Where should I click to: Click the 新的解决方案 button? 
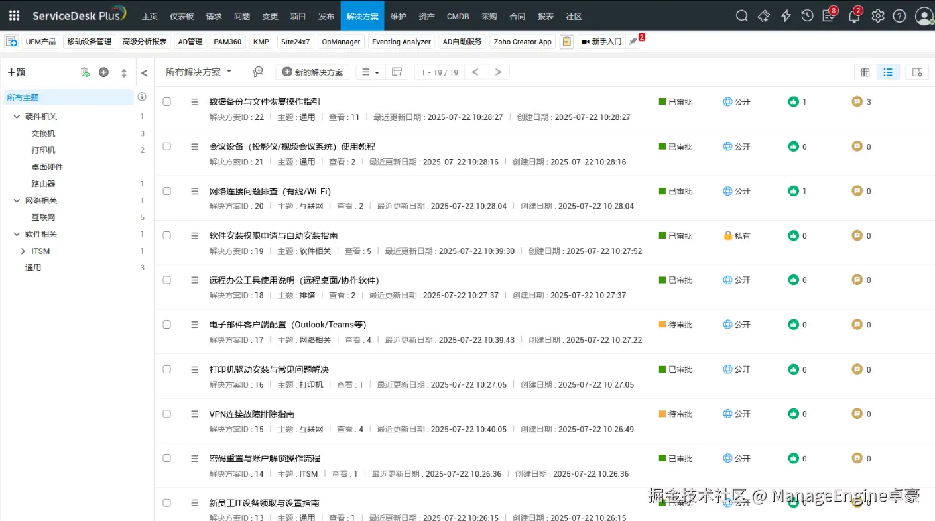pos(312,72)
